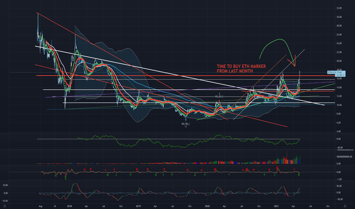The height and width of the screenshot is (209, 355).
Task: Click the 8.00 price axis label
Action: [339, 114]
